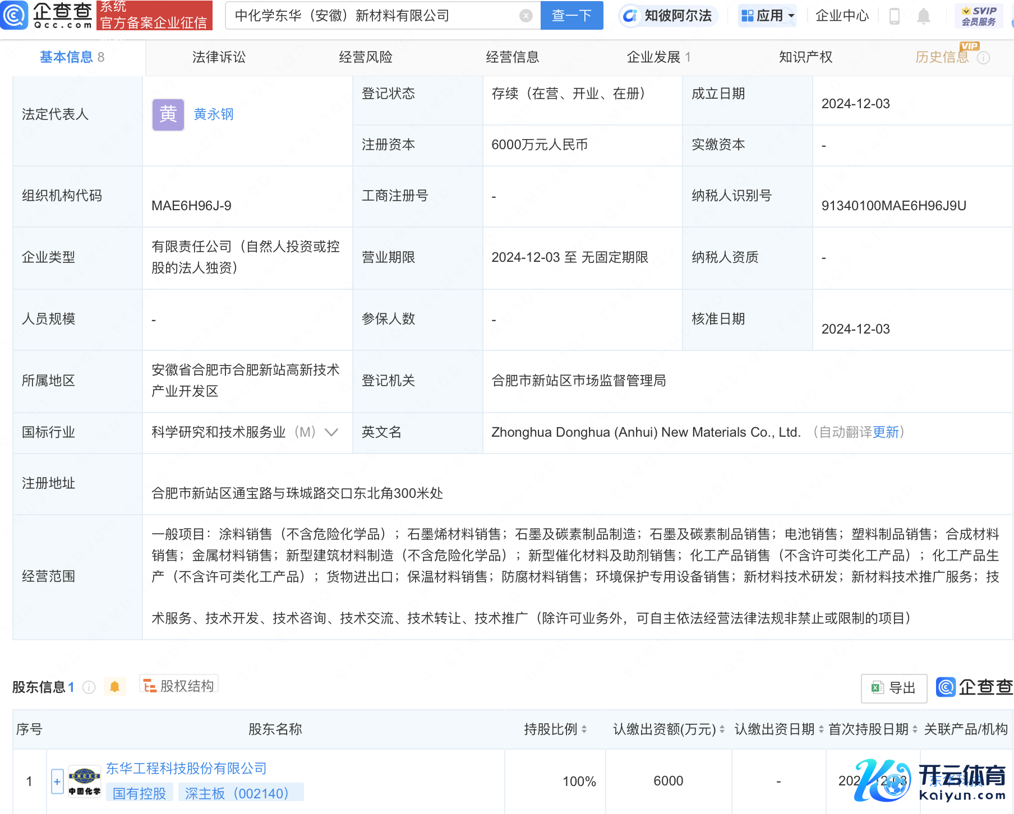Switch to the 知识产权 tab
The width and height of the screenshot is (1014, 814).
[805, 57]
